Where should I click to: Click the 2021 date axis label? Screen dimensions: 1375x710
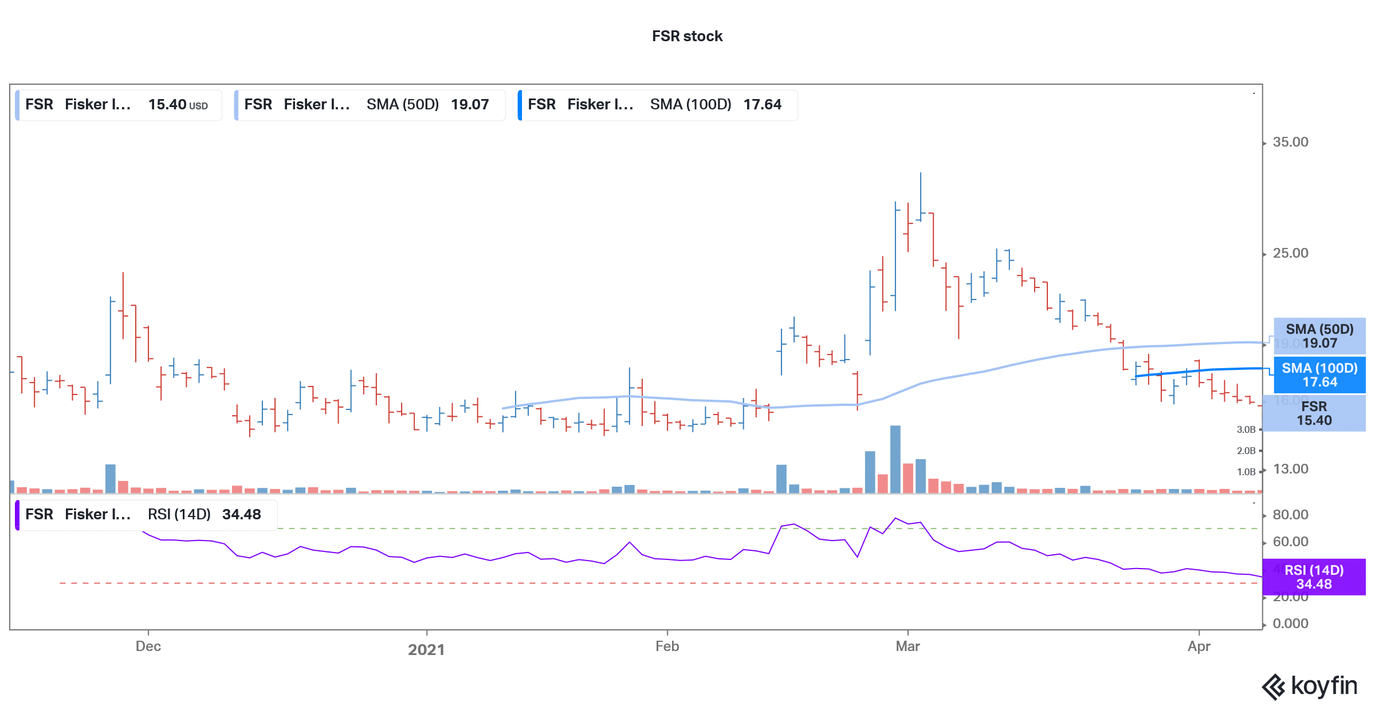pos(426,649)
